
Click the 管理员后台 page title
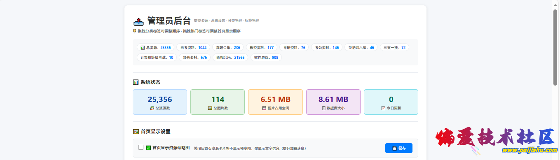point(169,21)
